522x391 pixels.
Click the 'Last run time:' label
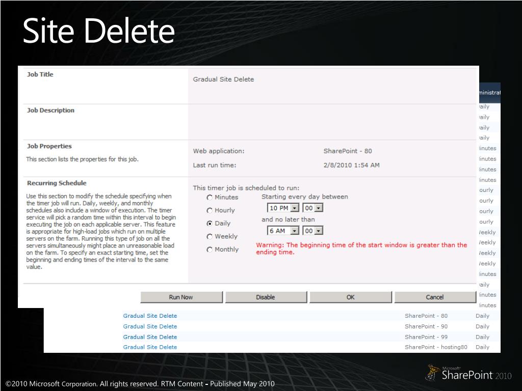pyautogui.click(x=215, y=165)
